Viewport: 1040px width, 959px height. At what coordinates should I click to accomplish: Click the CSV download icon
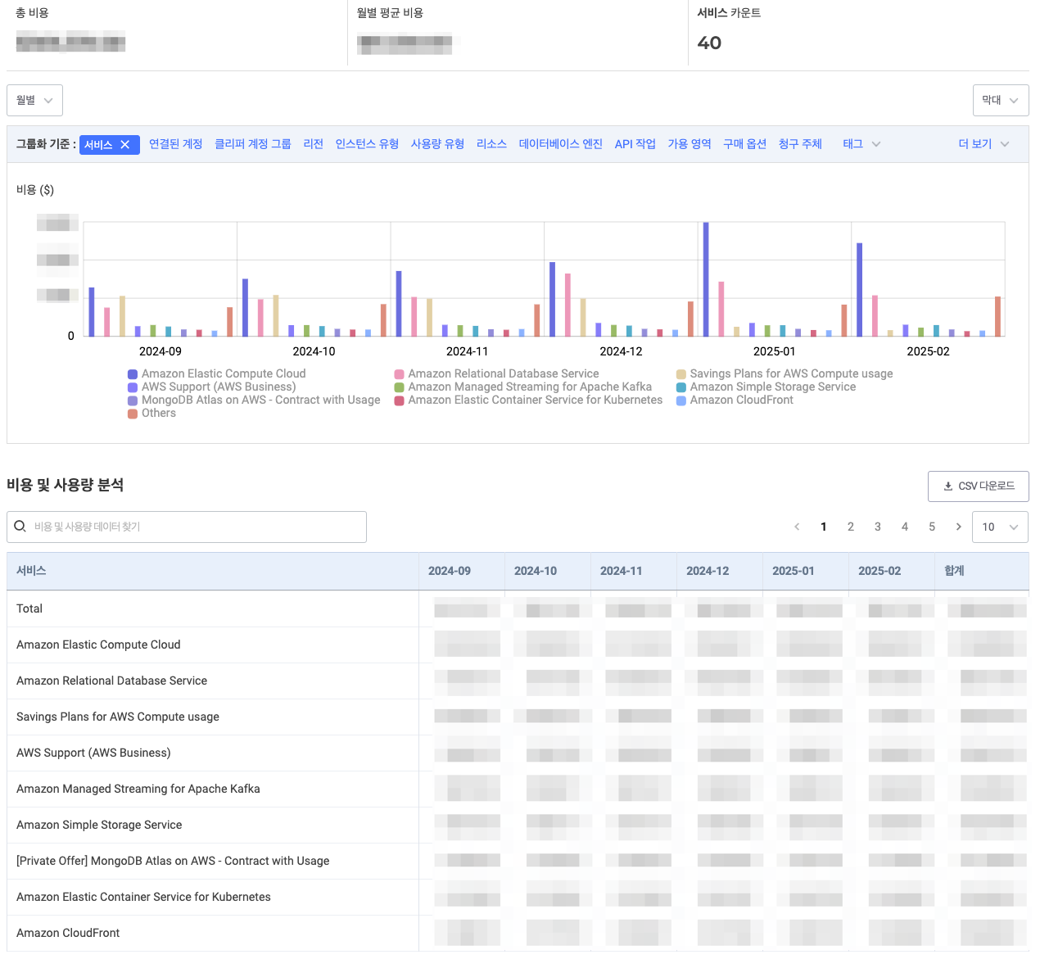(x=948, y=486)
